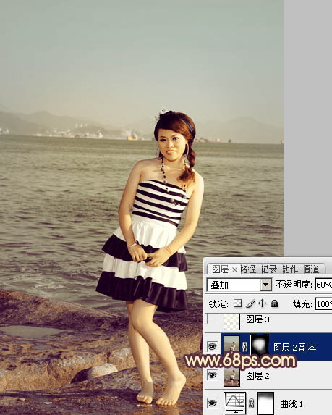Show hidden layer 图层 3 visibility box
The image size is (332, 415).
(212, 319)
